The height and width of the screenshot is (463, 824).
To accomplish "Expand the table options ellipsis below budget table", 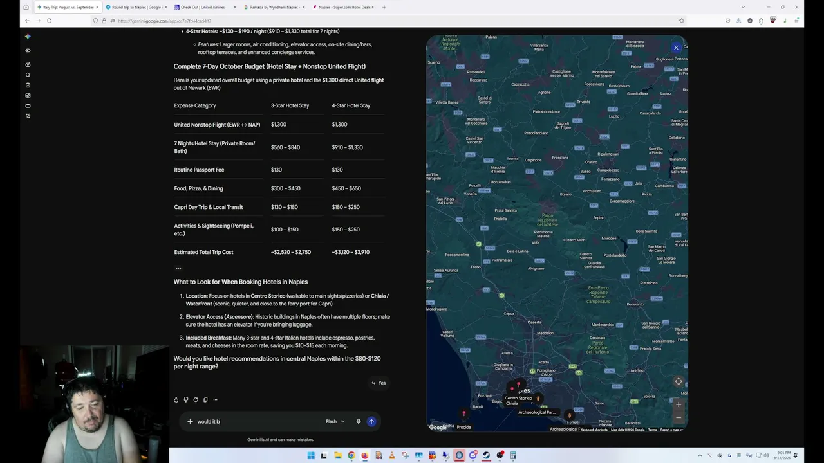I will pyautogui.click(x=178, y=268).
